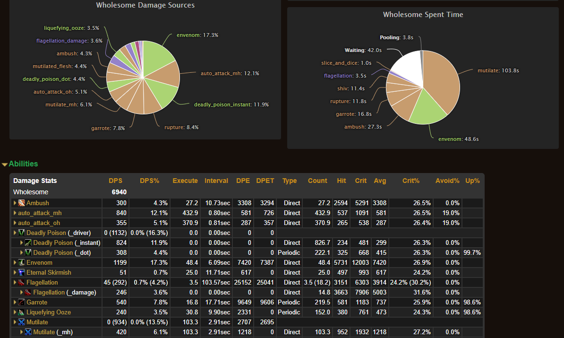Open the Eternal Skirmish link

[x=49, y=272]
